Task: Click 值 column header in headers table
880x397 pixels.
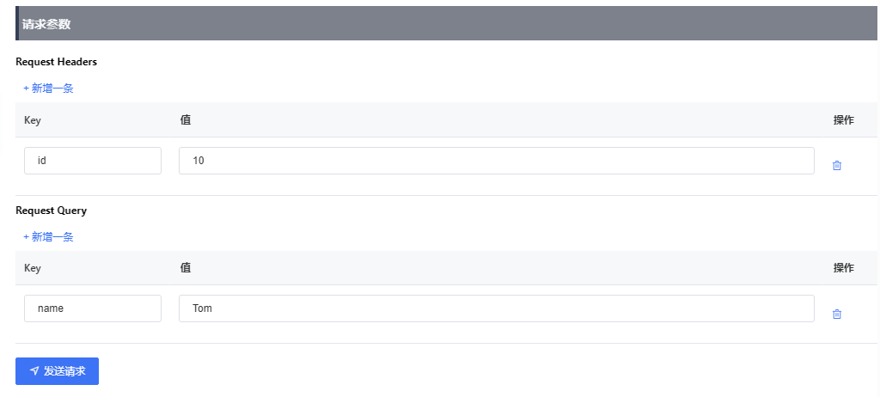Action: click(185, 120)
